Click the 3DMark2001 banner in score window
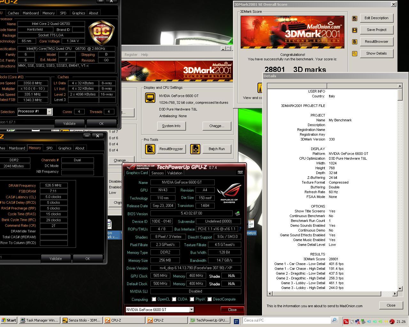Viewport: 409px width, 327px height. point(292,32)
